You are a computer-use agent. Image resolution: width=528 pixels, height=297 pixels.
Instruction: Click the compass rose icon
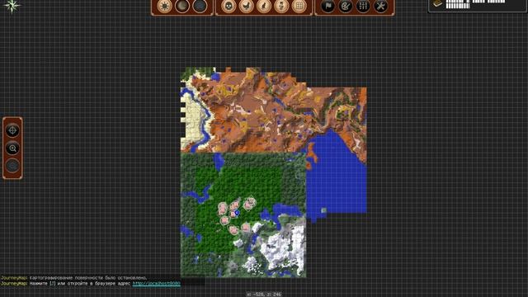[x=12, y=6]
